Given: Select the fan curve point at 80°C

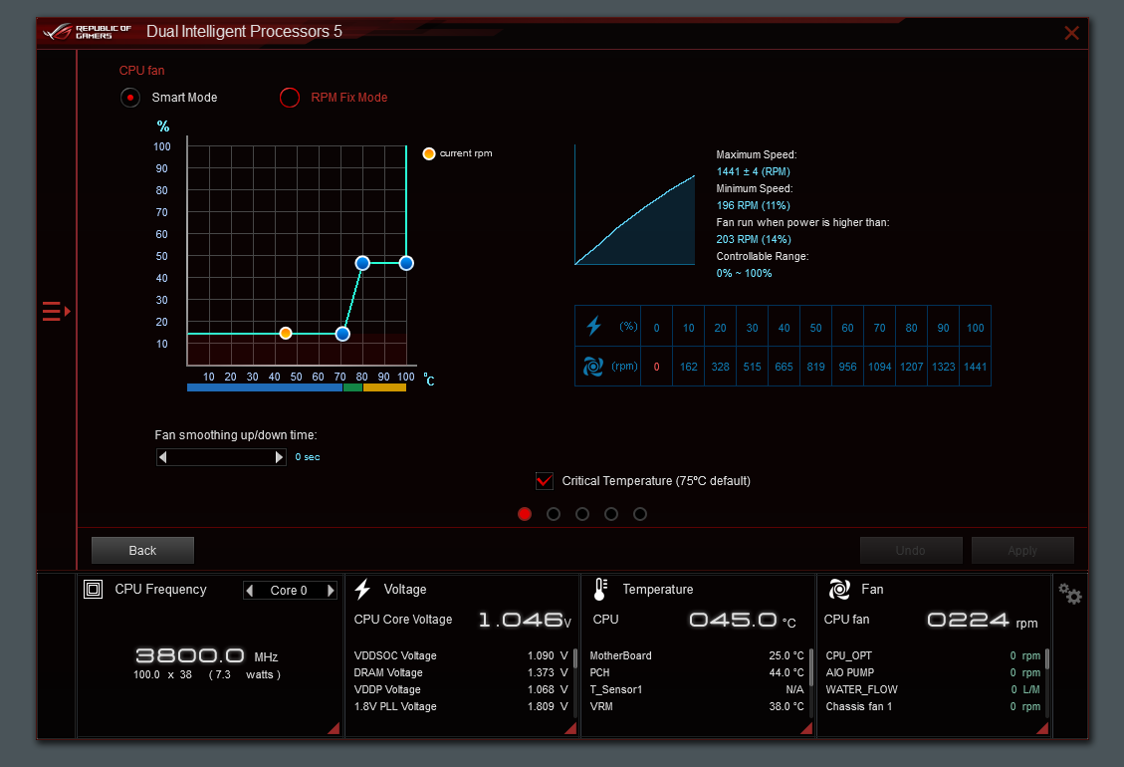Looking at the screenshot, I should tap(362, 263).
